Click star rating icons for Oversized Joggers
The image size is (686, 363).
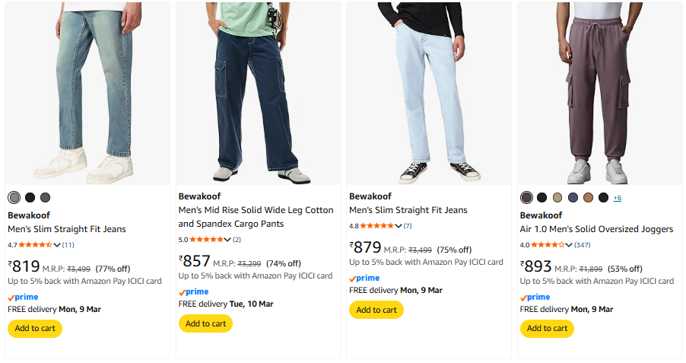coord(548,245)
